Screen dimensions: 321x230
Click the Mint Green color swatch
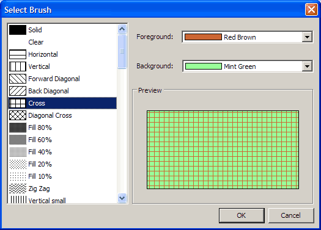tap(203, 66)
